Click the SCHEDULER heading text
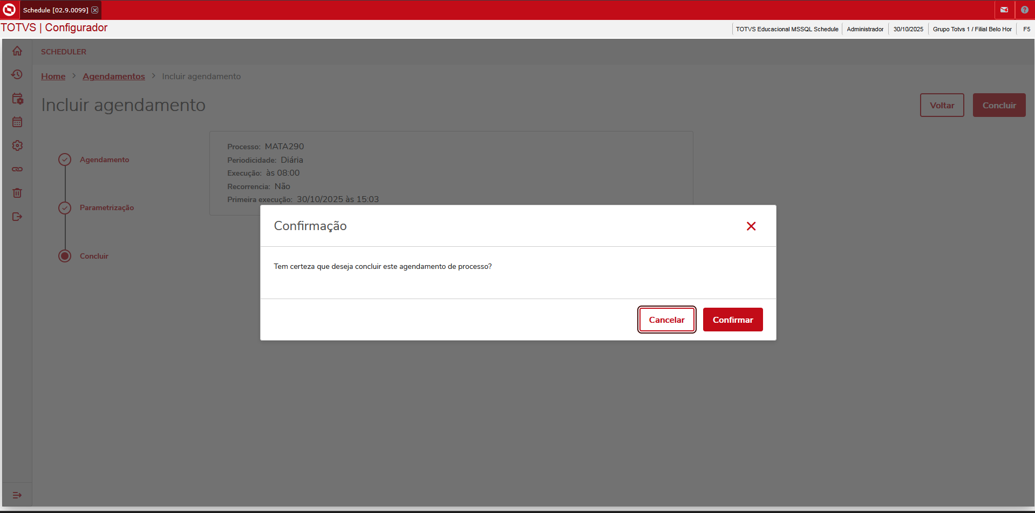This screenshot has height=513, width=1035. tap(64, 52)
